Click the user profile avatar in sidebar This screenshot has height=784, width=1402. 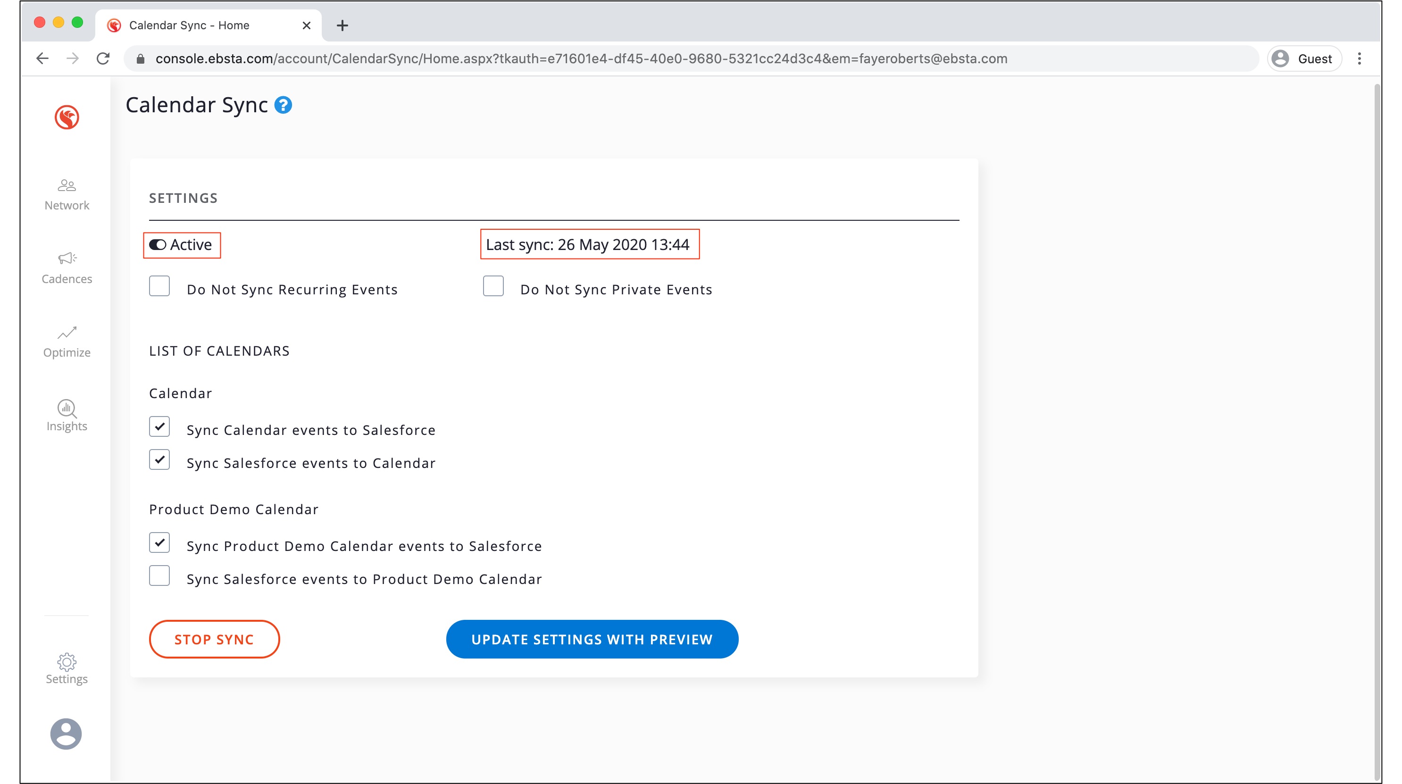point(66,734)
